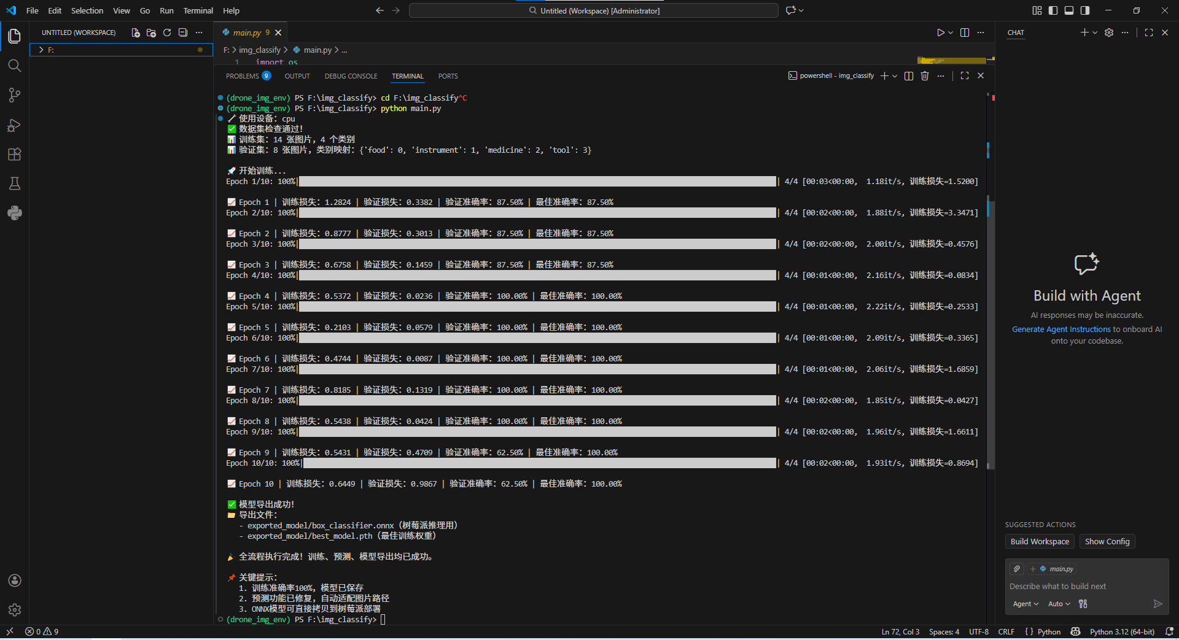
Task: Open img_classify breadcrumb segment
Action: [x=259, y=50]
